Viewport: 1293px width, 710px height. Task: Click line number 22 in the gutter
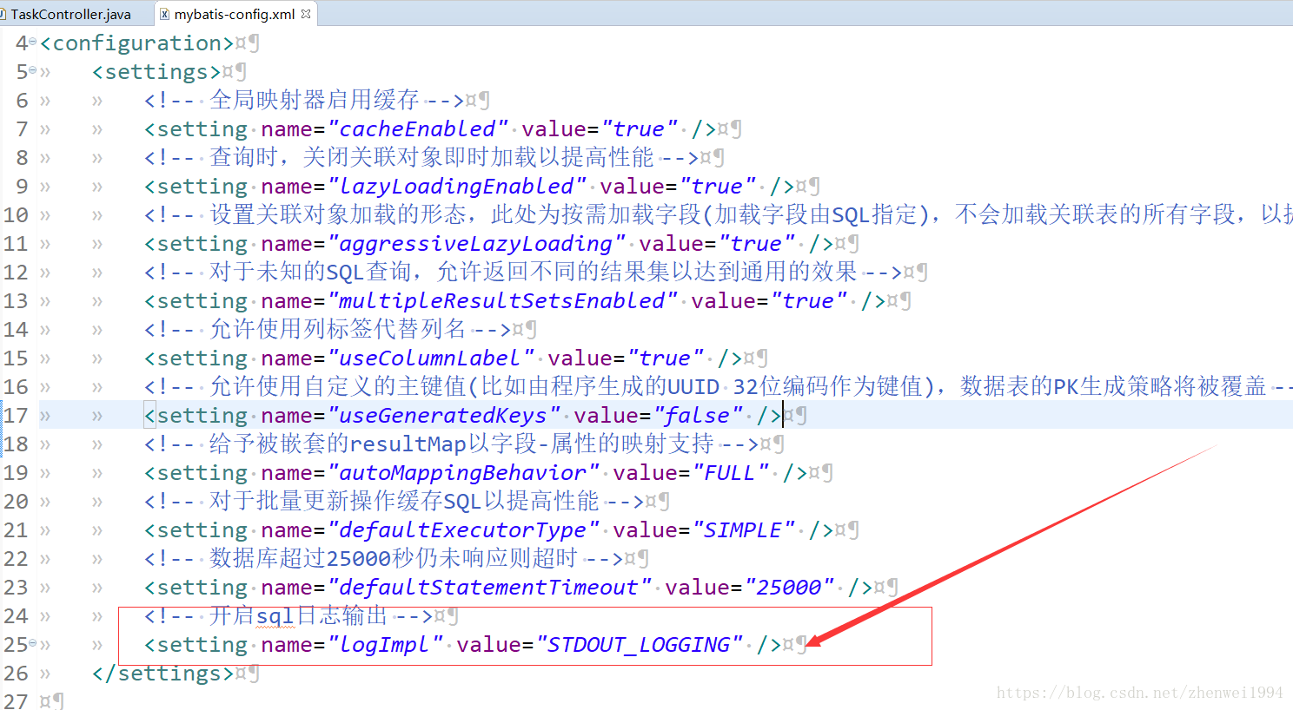(16, 558)
